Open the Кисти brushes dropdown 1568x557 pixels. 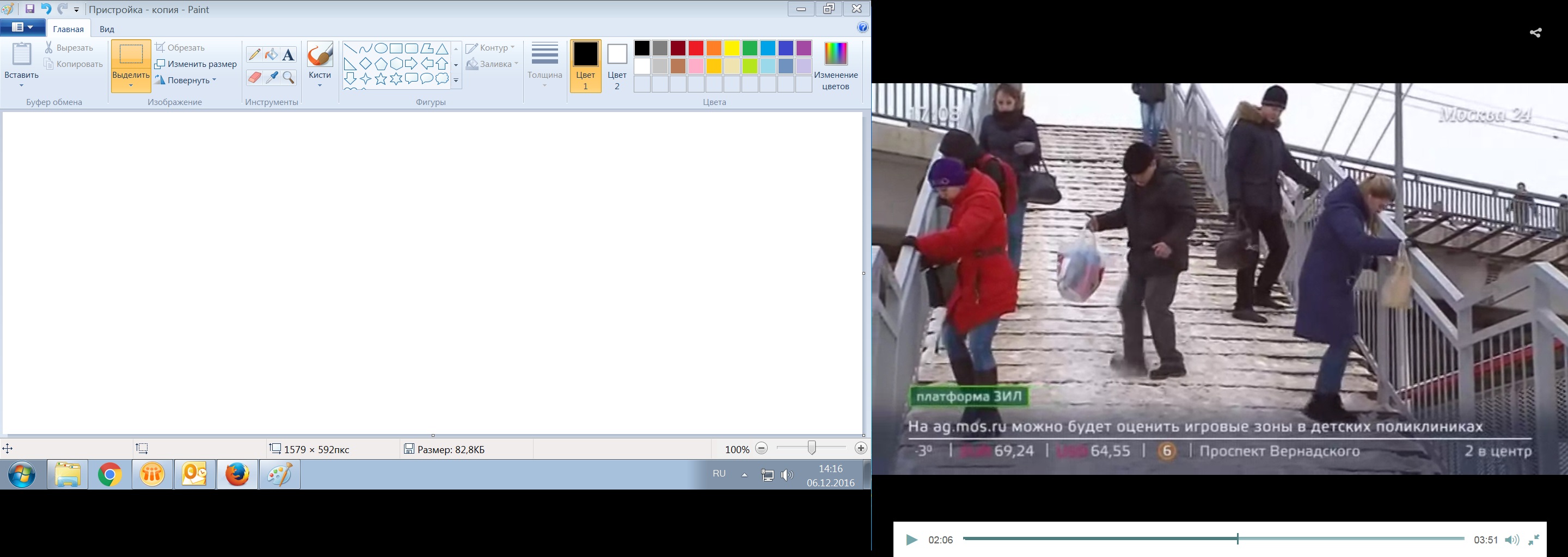point(320,85)
